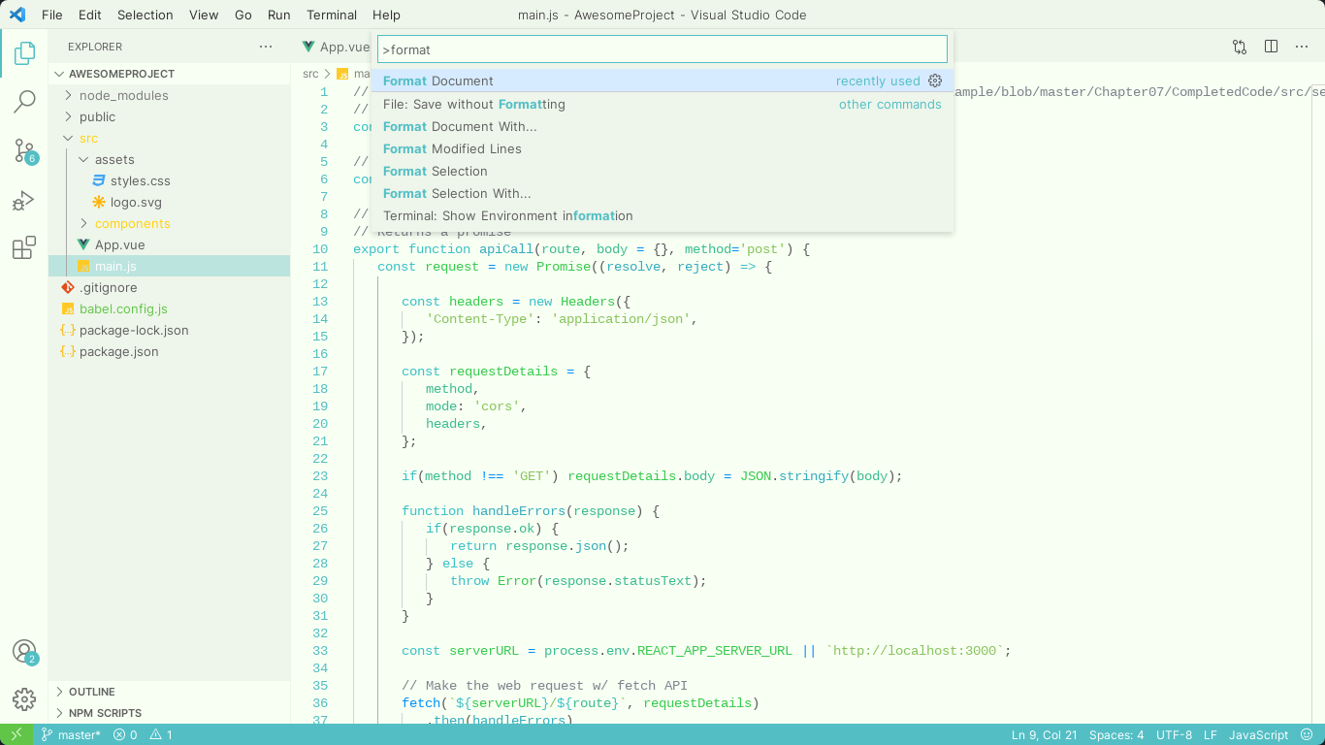Open the Selection menu
Image resolution: width=1325 pixels, height=745 pixels.
[x=145, y=15]
